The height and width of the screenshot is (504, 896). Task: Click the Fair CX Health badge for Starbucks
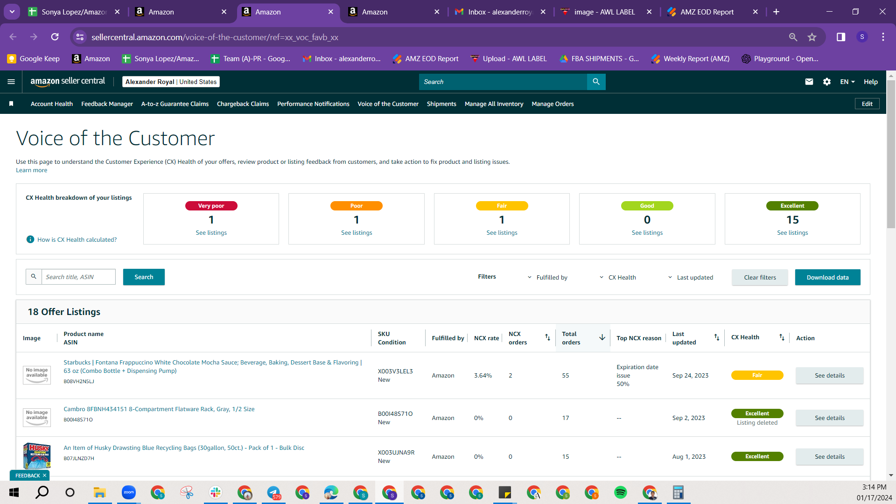tap(757, 375)
